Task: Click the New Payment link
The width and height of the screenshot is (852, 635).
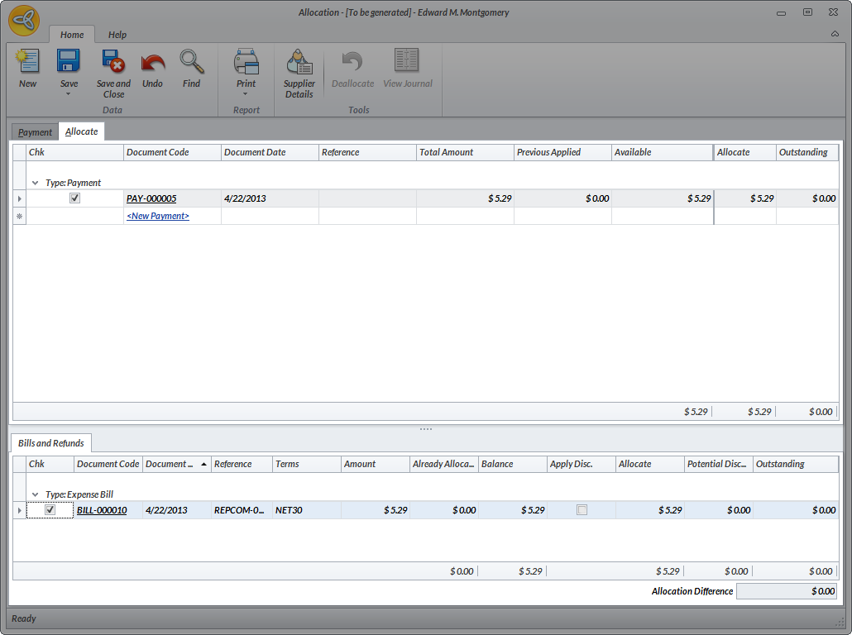Action: (x=158, y=216)
